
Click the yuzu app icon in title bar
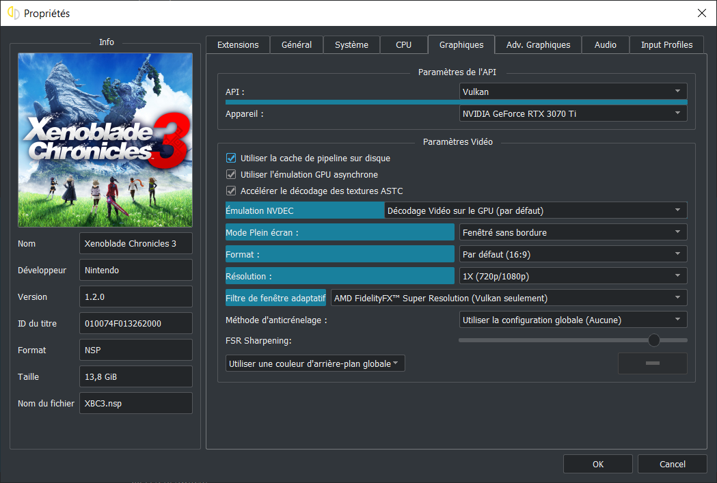click(13, 13)
